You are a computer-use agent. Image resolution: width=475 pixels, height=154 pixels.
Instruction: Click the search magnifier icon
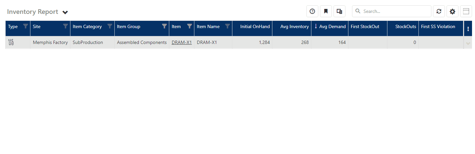coord(358,11)
